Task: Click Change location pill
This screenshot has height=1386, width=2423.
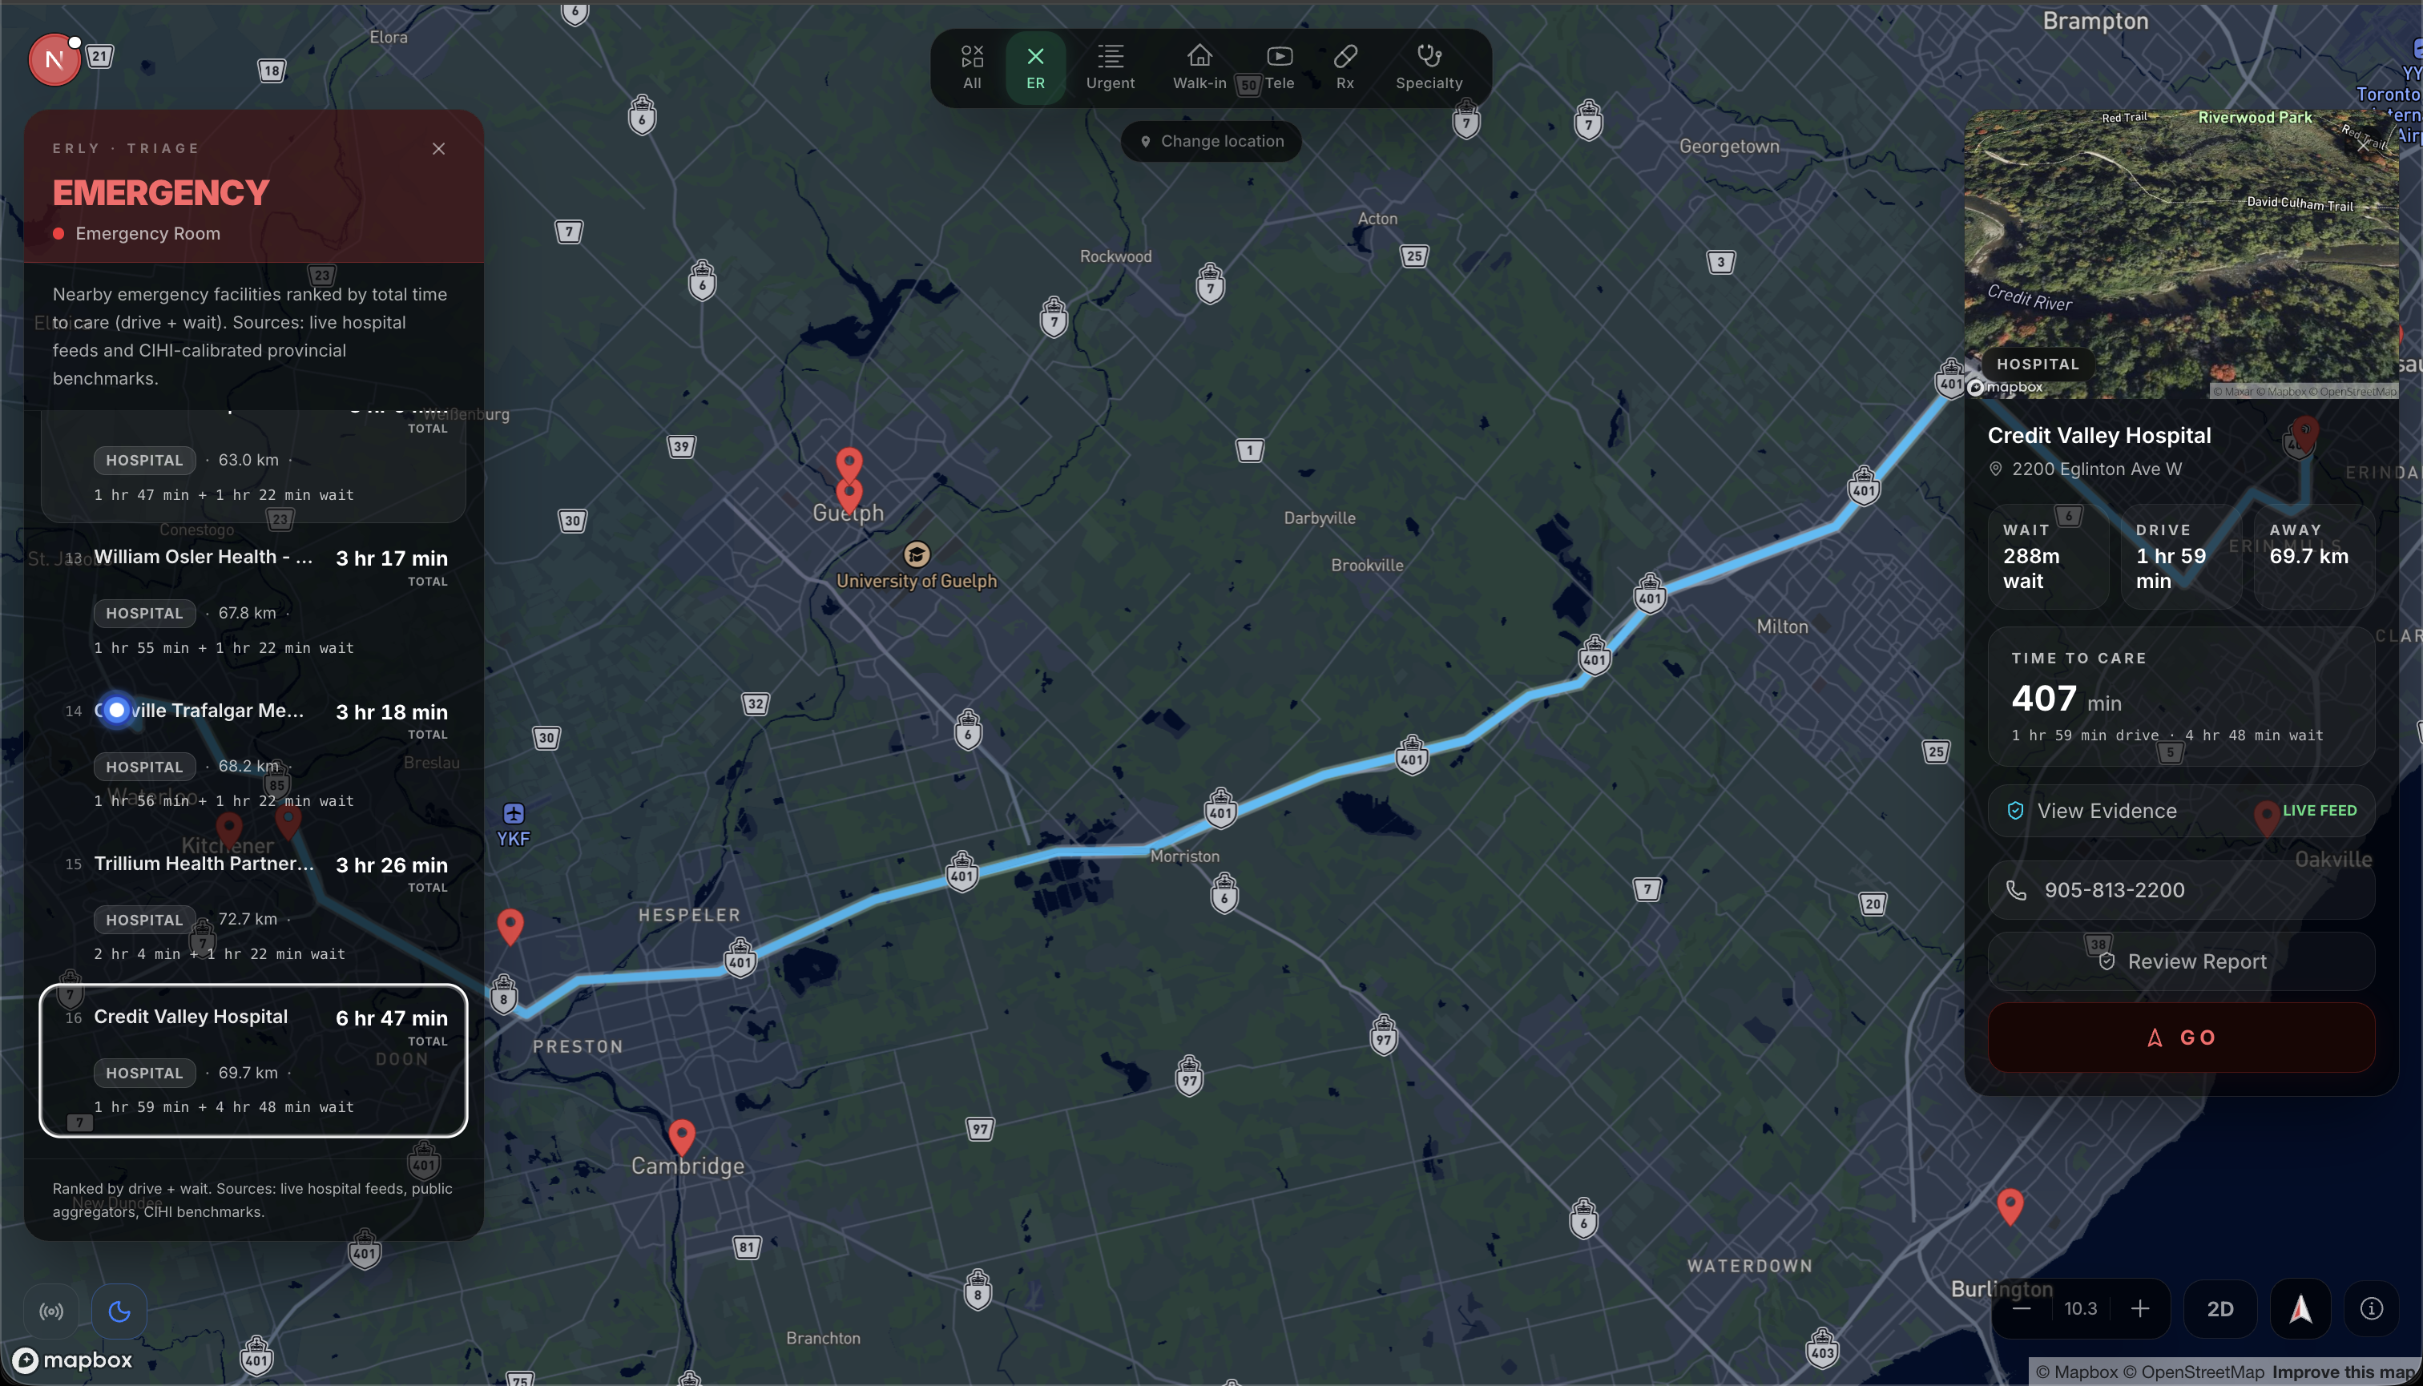Action: (1211, 141)
